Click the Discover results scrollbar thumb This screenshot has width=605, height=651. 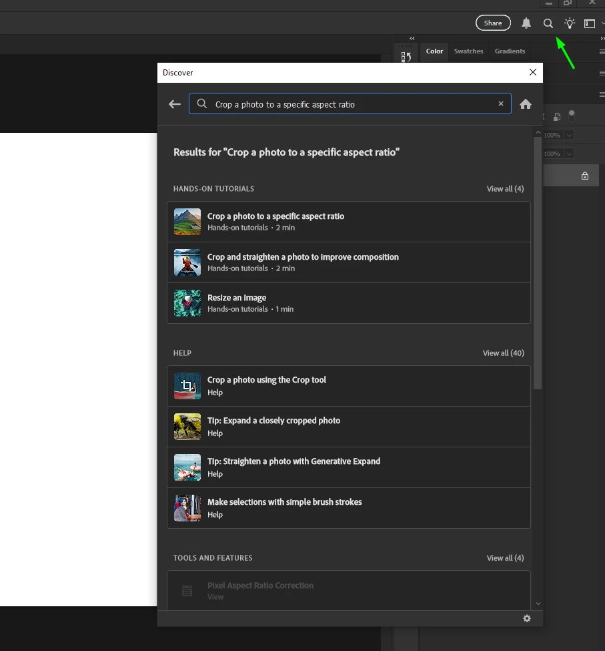(x=538, y=263)
